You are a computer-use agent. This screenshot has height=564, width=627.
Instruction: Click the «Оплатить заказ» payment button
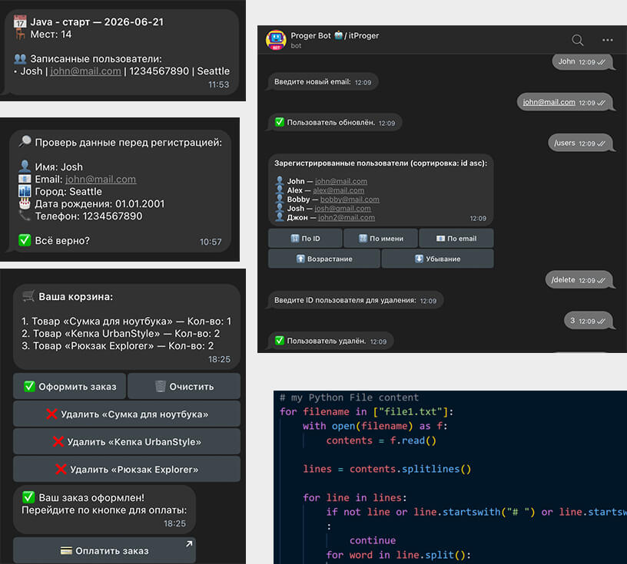[104, 550]
